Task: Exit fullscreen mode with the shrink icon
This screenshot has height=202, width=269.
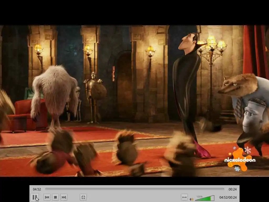Action: pos(83,197)
